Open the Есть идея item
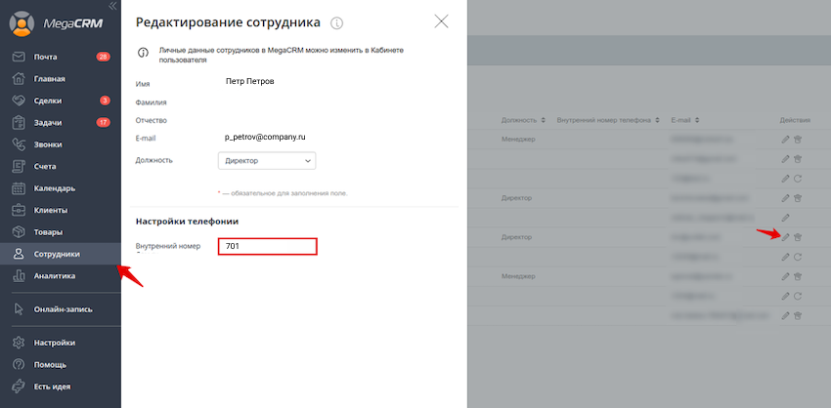The height and width of the screenshot is (408, 831). click(x=61, y=387)
